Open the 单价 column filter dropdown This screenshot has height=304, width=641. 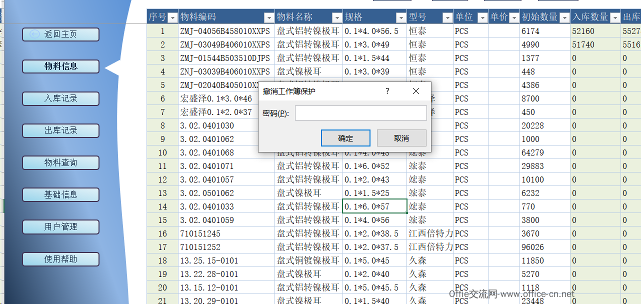513,17
